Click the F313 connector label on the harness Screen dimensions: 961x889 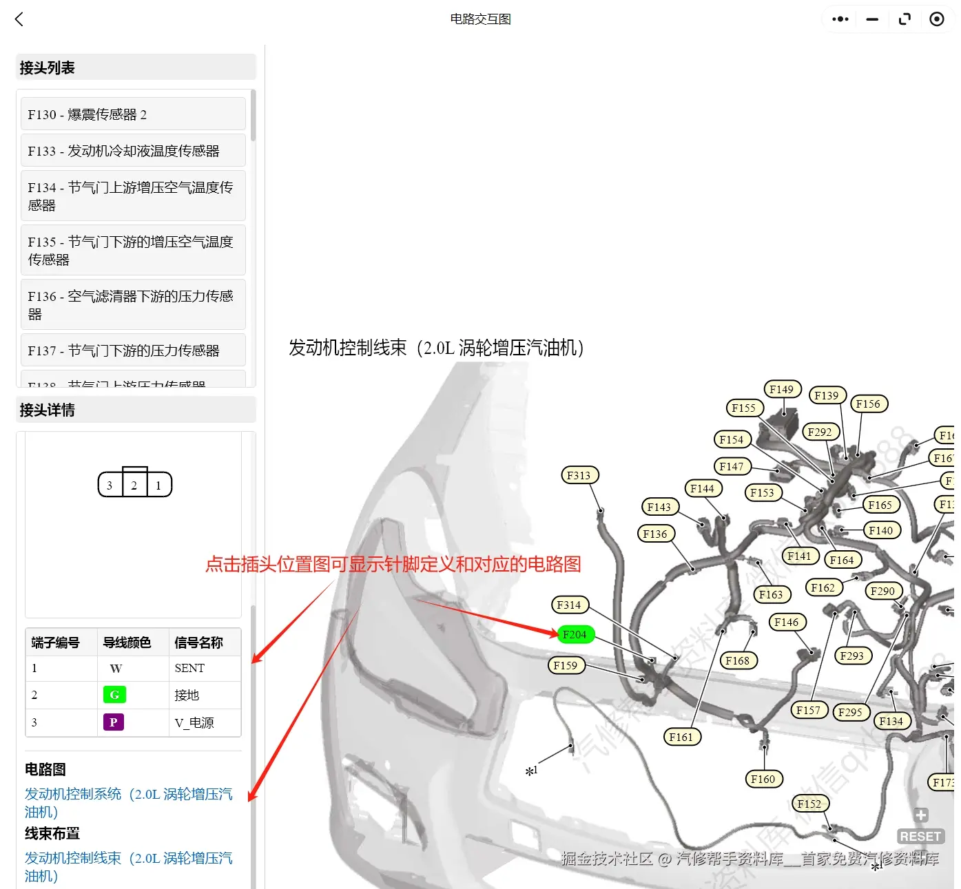[580, 474]
